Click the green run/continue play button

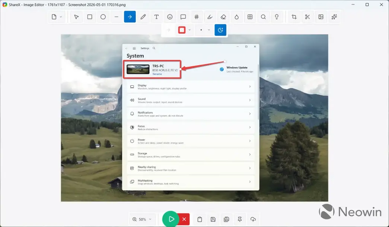pyautogui.click(x=171, y=219)
